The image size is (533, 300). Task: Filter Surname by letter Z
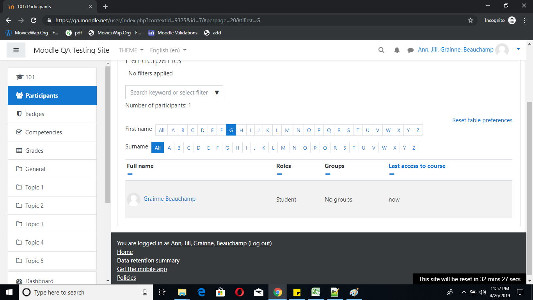pos(414,148)
